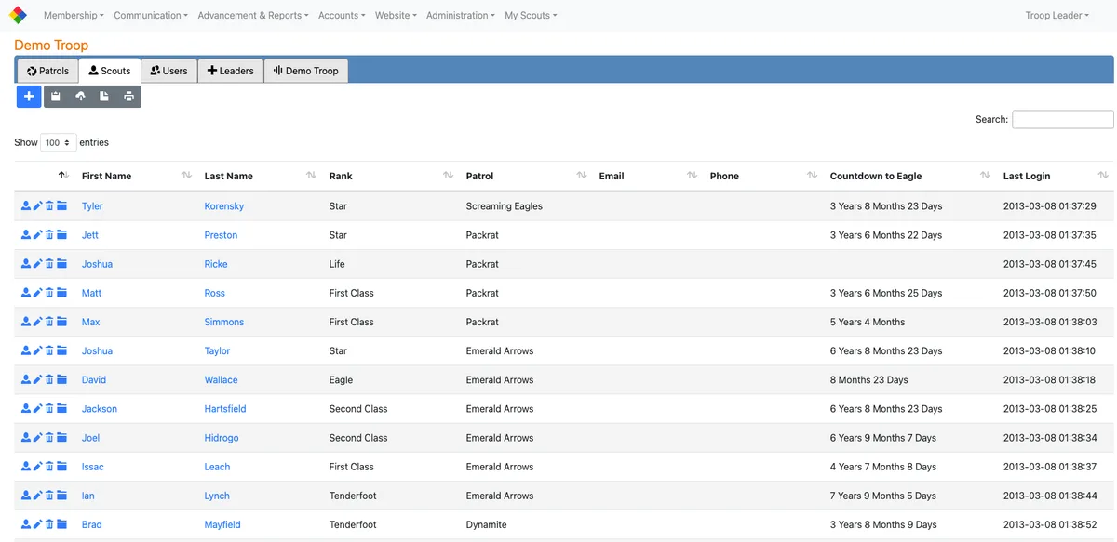This screenshot has width=1117, height=542.
Task: Toggle sorting on the Rank column
Action: pos(341,176)
